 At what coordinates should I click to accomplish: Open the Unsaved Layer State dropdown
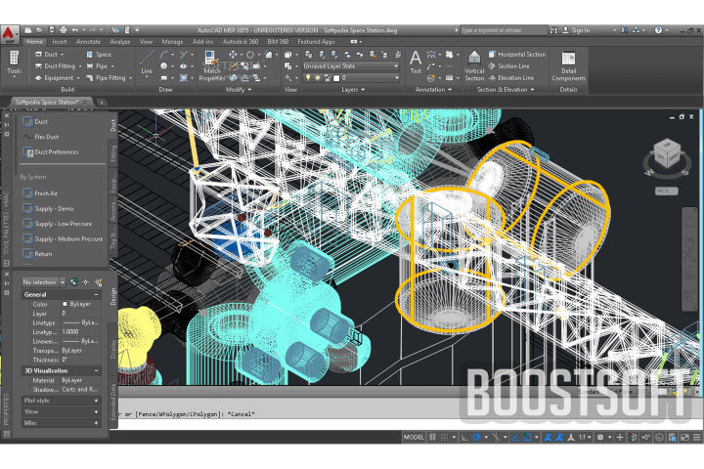click(349, 65)
